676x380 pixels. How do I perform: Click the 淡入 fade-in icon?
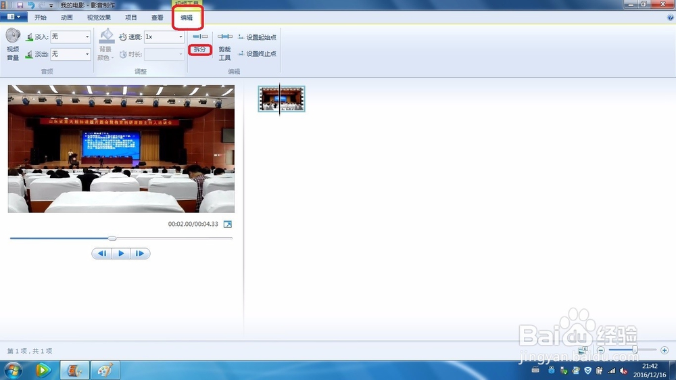tap(29, 37)
